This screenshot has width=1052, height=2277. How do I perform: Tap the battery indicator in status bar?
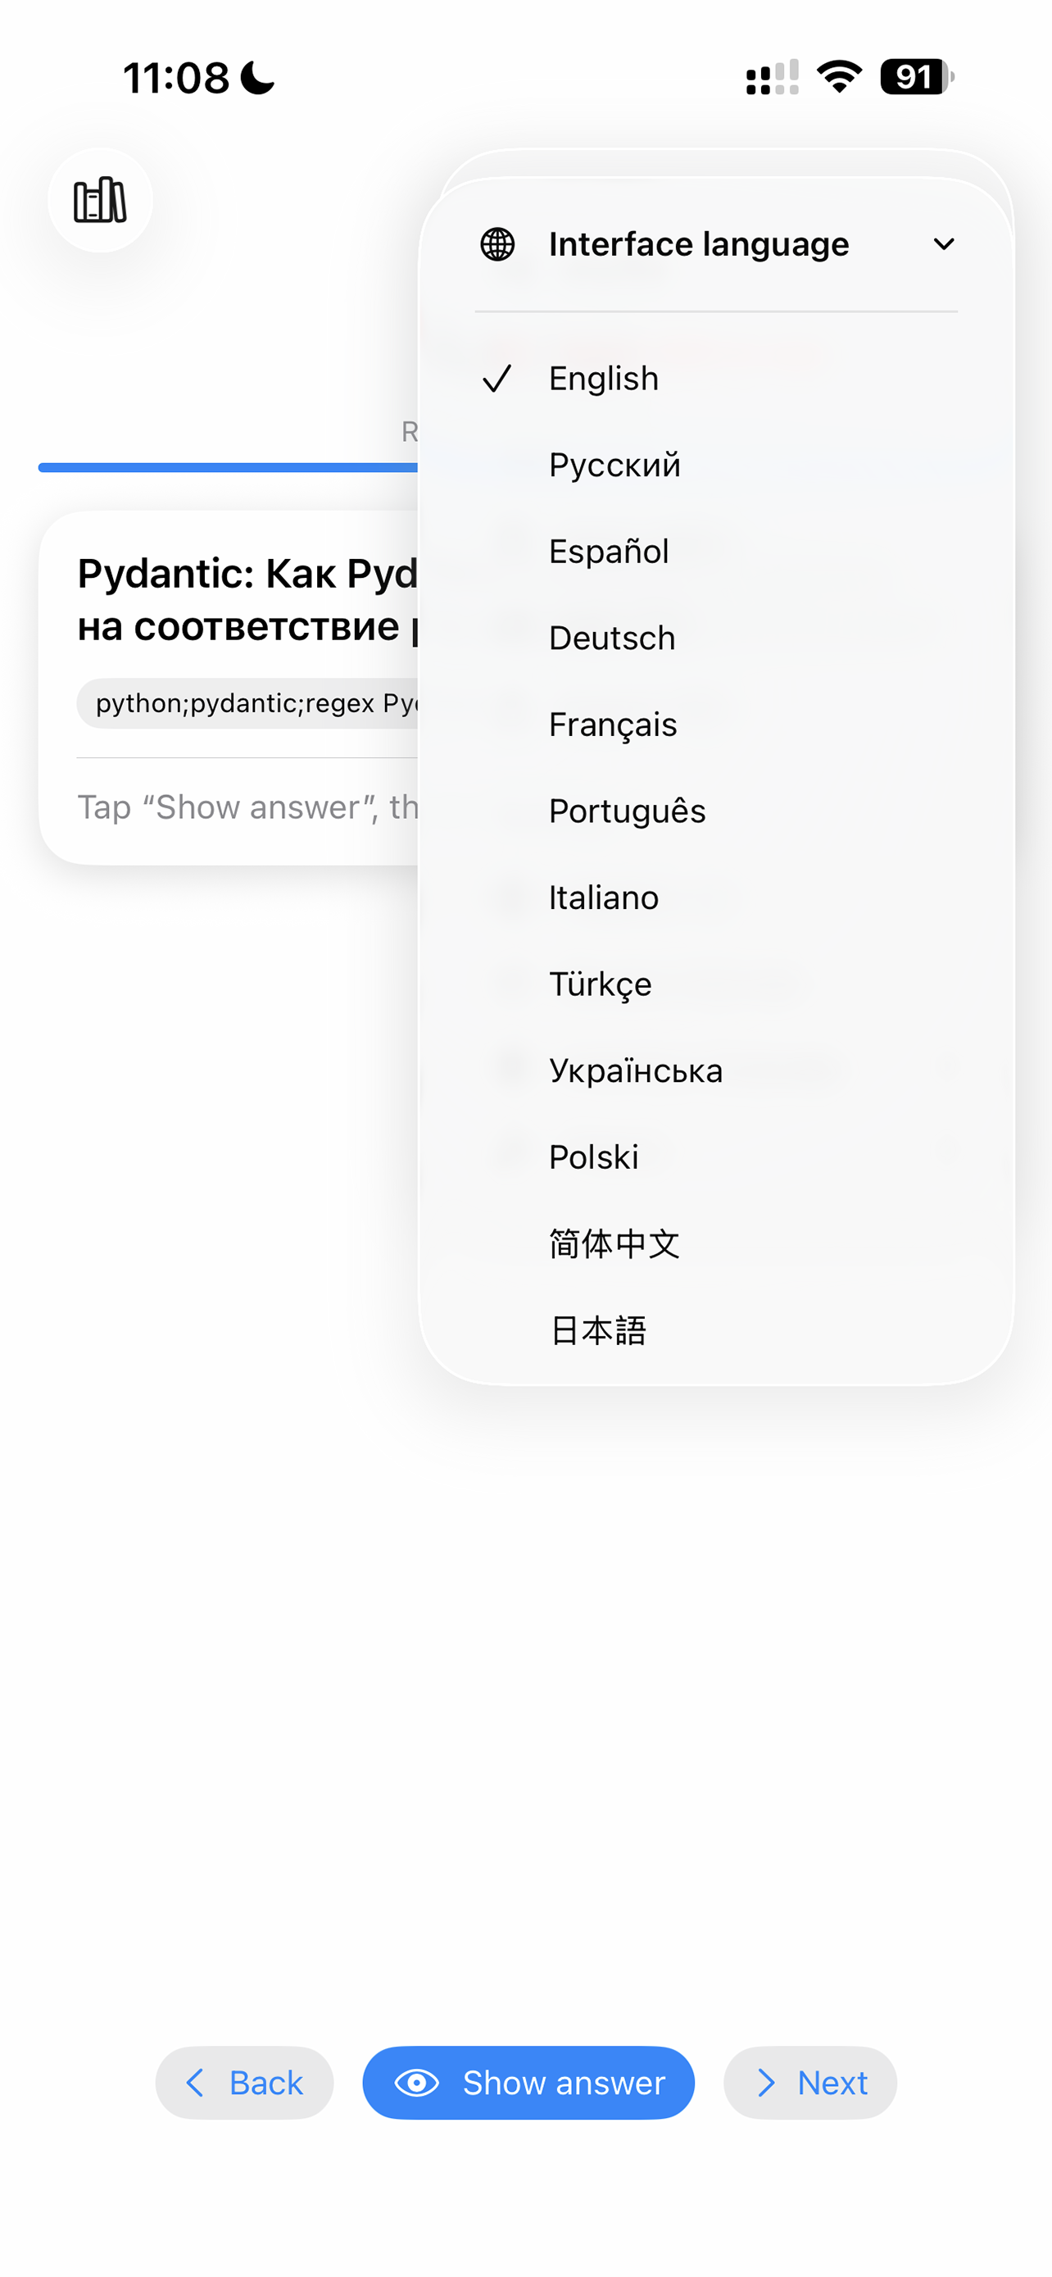(x=917, y=77)
